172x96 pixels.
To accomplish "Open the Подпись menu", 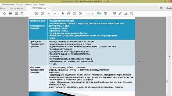I will point(28,4).
